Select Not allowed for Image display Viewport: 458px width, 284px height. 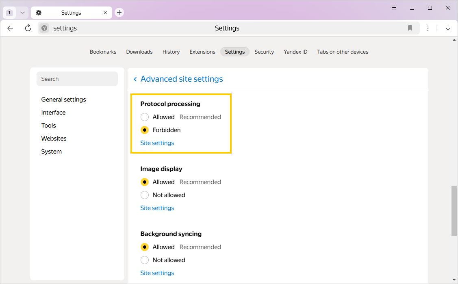pos(145,195)
